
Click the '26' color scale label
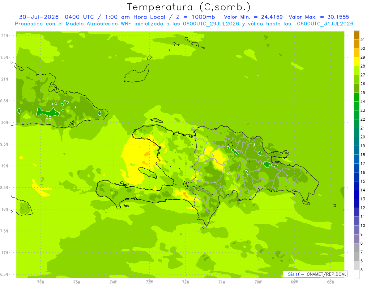point(363,84)
